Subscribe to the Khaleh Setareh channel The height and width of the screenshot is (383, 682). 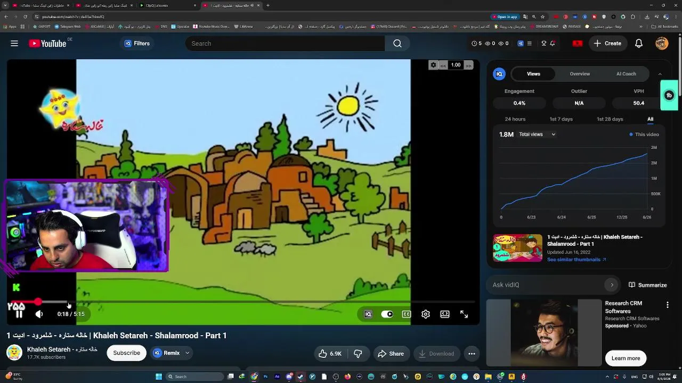pyautogui.click(x=126, y=353)
